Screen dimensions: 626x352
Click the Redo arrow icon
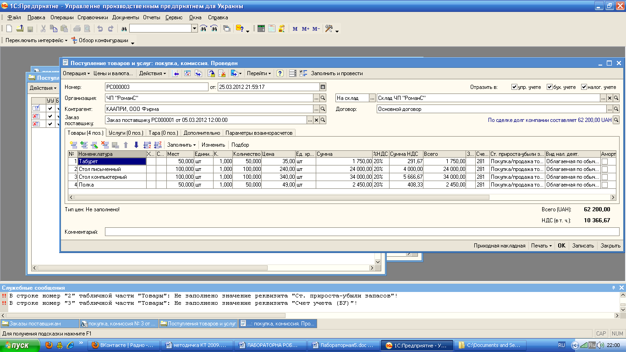[x=110, y=28]
